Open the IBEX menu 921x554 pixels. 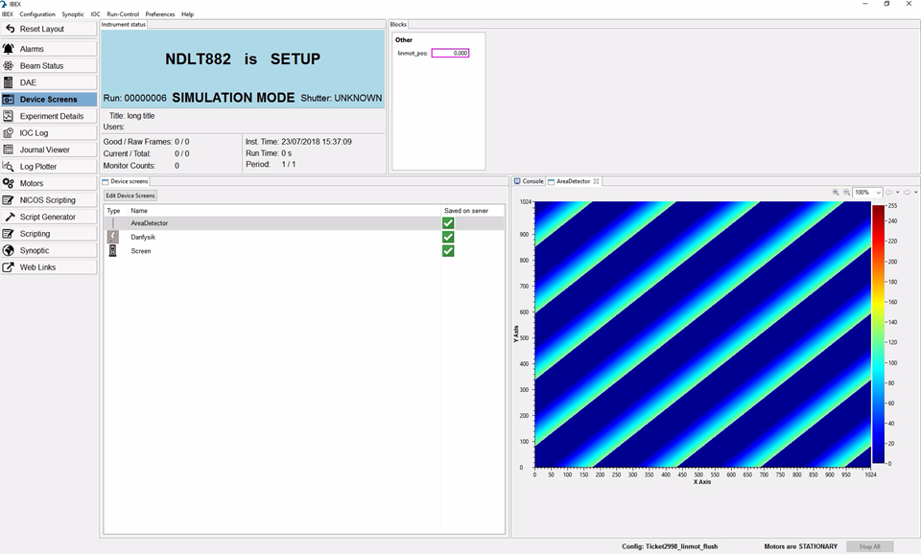click(x=7, y=14)
